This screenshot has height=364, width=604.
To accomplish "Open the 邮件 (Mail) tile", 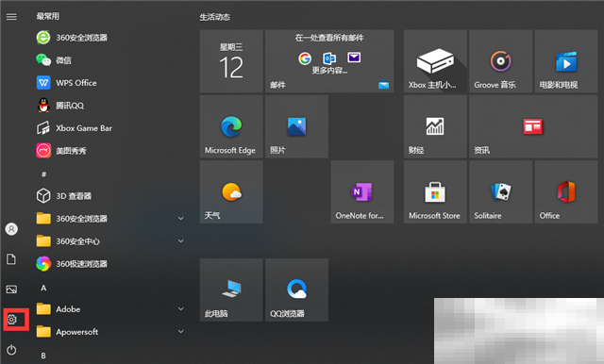I will [x=329, y=61].
